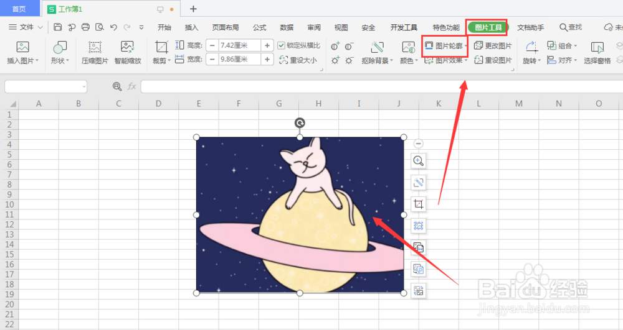Open the 组合 (Group) dropdown
Screen dimensions: 623x330
click(x=562, y=45)
